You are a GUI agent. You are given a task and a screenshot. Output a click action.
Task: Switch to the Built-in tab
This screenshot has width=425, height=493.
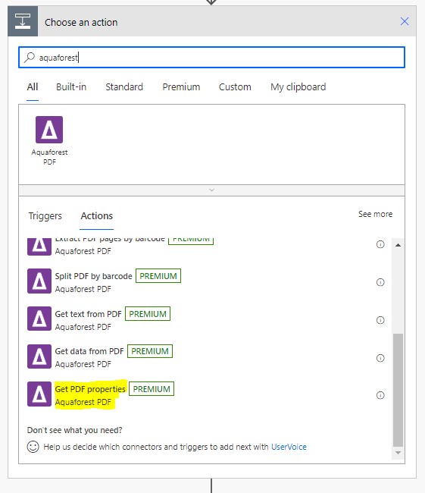[x=71, y=86]
